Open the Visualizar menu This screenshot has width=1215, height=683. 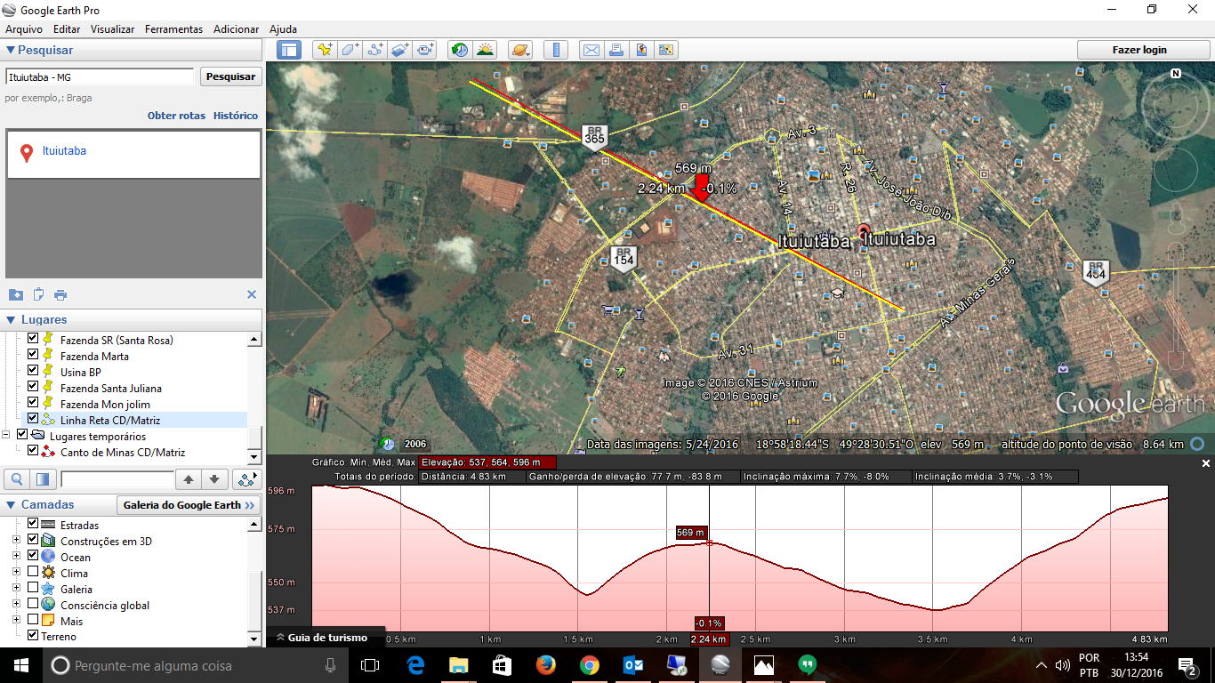coord(112,29)
